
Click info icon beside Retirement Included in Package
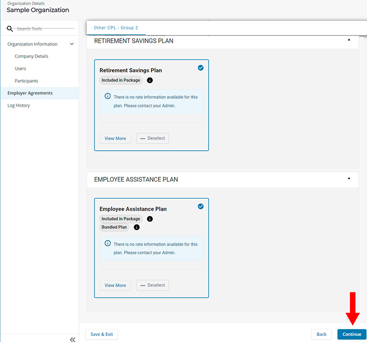point(150,80)
